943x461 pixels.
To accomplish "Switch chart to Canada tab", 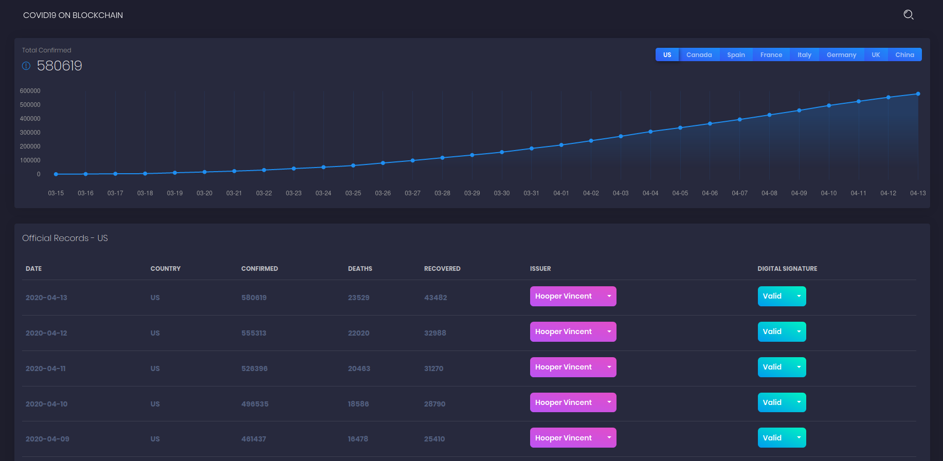I will tap(699, 54).
